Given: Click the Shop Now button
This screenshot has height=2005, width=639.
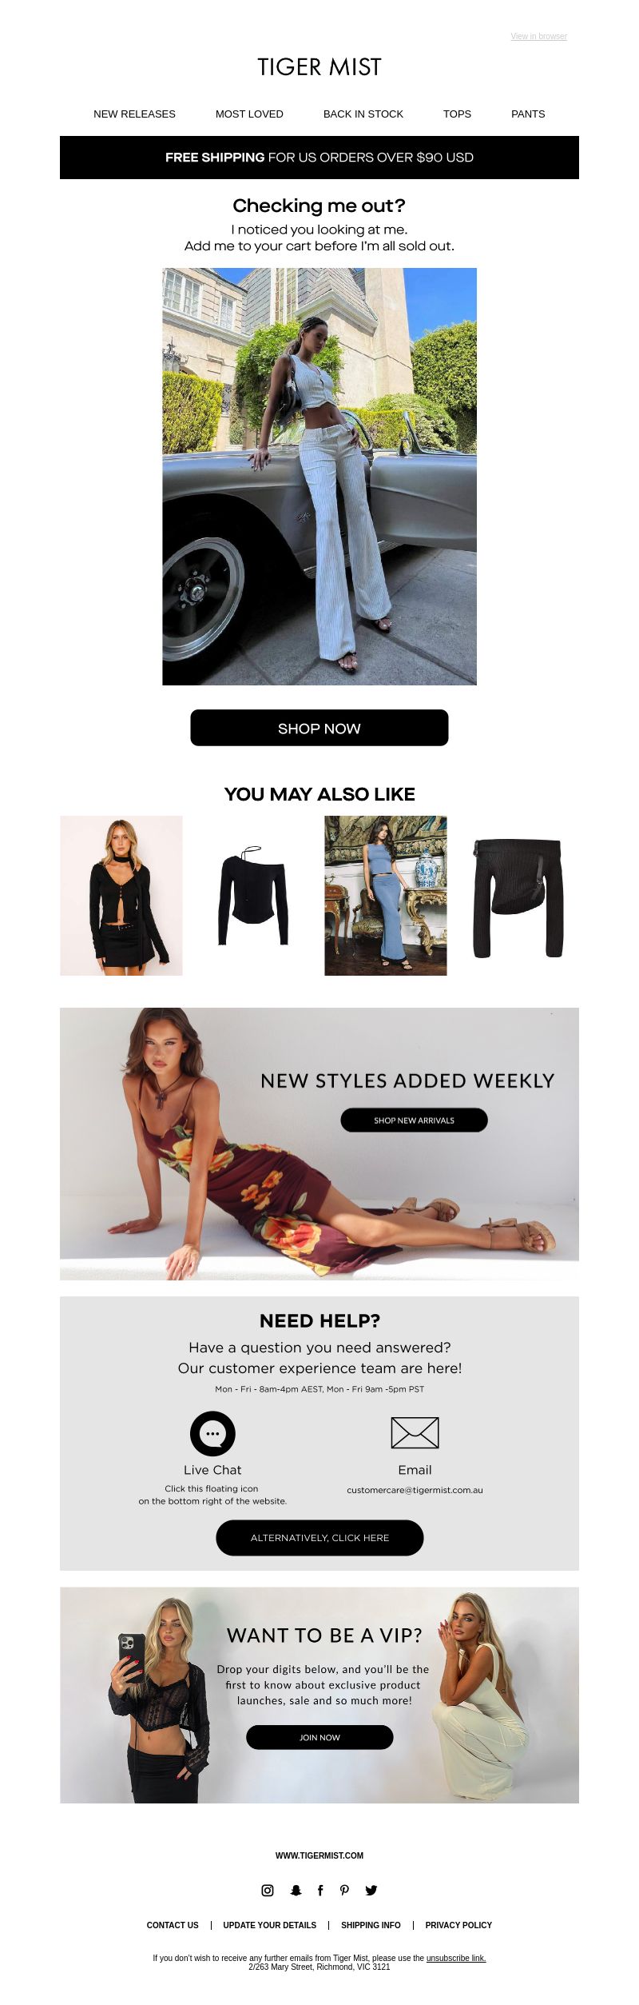Looking at the screenshot, I should click(319, 728).
